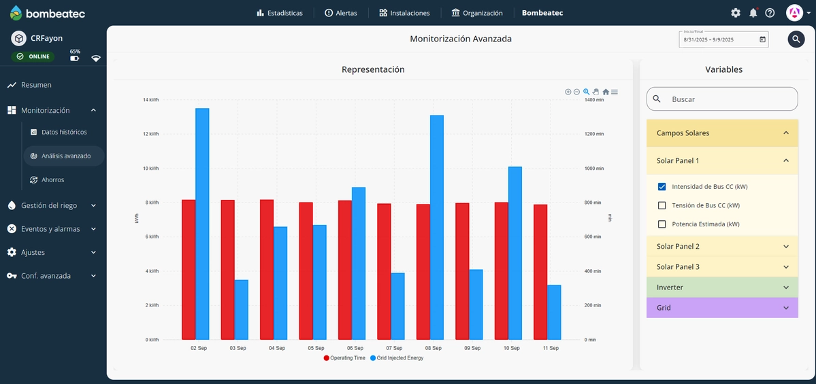The height and width of the screenshot is (384, 816).
Task: Toggle the Grid Injected Energy legend swatch
Action: 374,357
